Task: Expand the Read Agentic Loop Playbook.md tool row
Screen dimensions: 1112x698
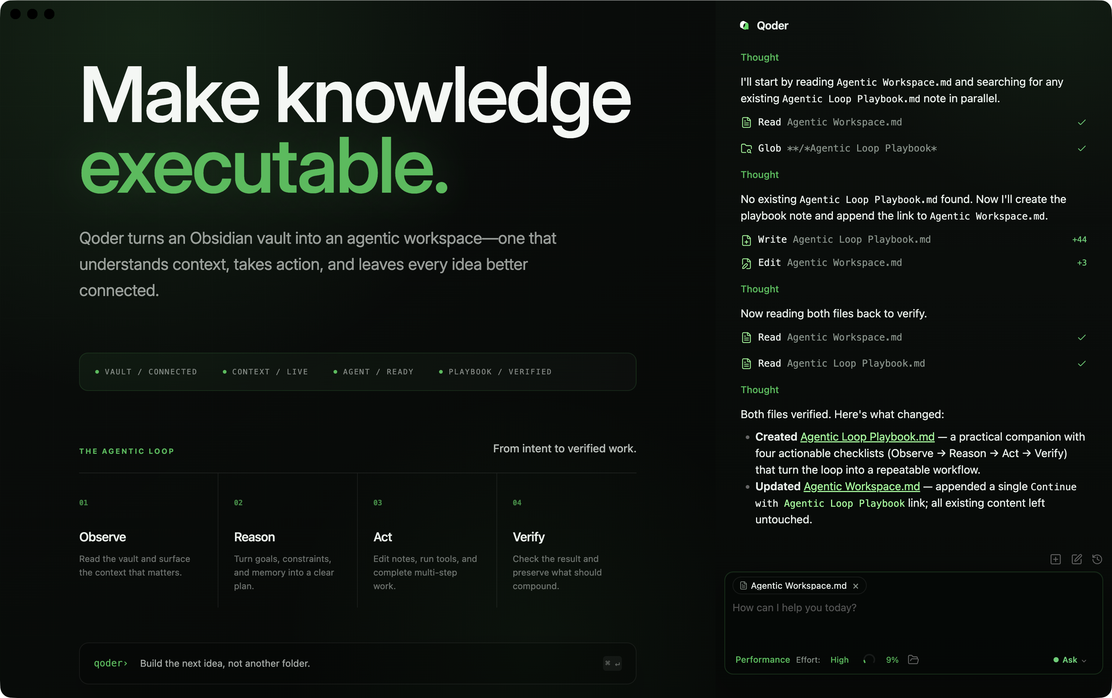Action: [913, 364]
